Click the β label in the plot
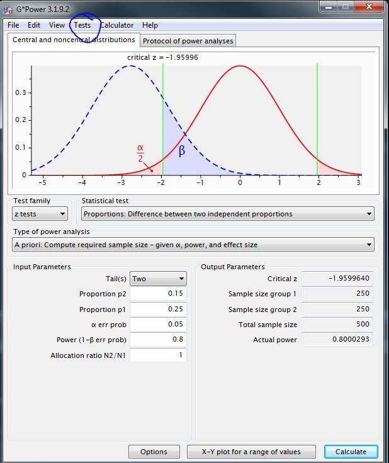Image resolution: width=389 pixels, height=463 pixels. pos(182,150)
